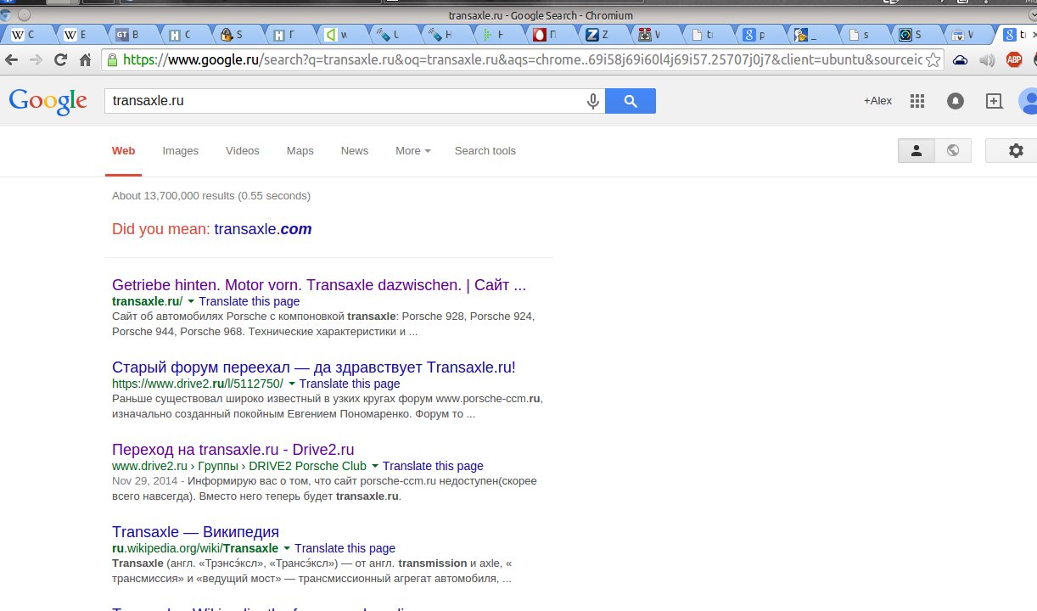Image resolution: width=1037 pixels, height=611 pixels.
Task: Open Google notifications bell
Action: [956, 101]
